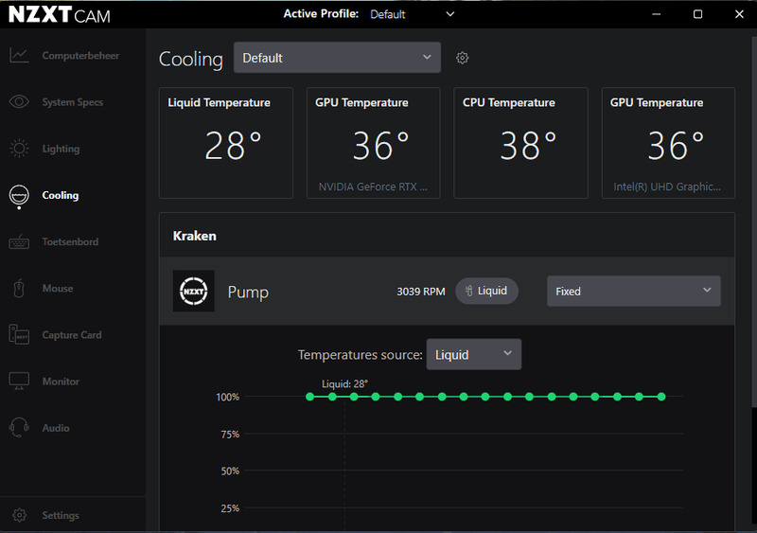
Task: Click the 25% axis label on graph
Action: coord(230,508)
